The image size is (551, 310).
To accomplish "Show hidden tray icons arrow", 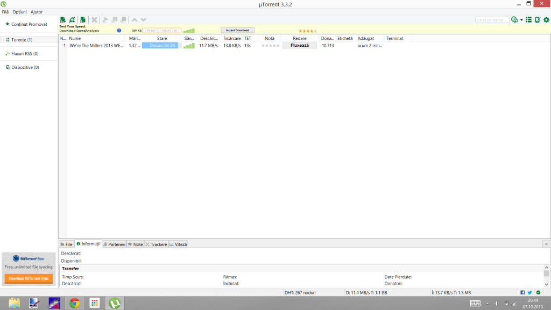I will point(487,304).
